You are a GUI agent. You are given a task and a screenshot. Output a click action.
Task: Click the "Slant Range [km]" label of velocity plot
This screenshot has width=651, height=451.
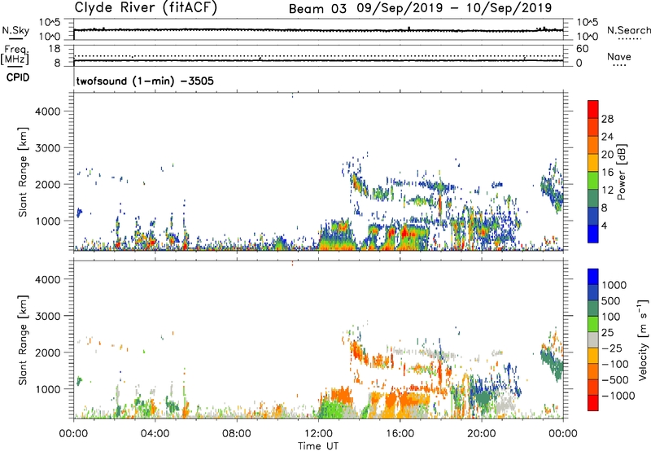pyautogui.click(x=23, y=340)
